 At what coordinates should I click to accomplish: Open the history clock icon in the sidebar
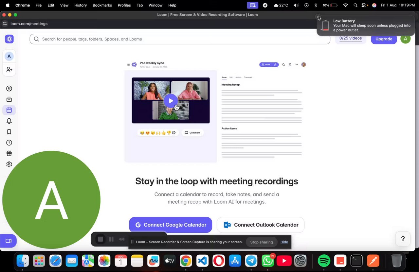(9, 143)
